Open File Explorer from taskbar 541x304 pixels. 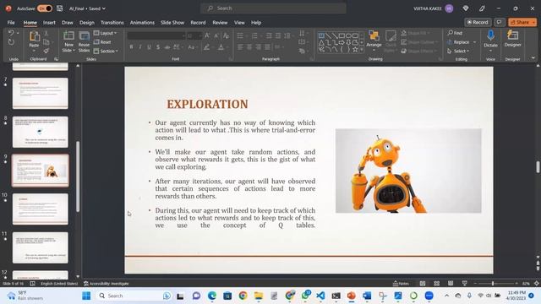coord(259,296)
